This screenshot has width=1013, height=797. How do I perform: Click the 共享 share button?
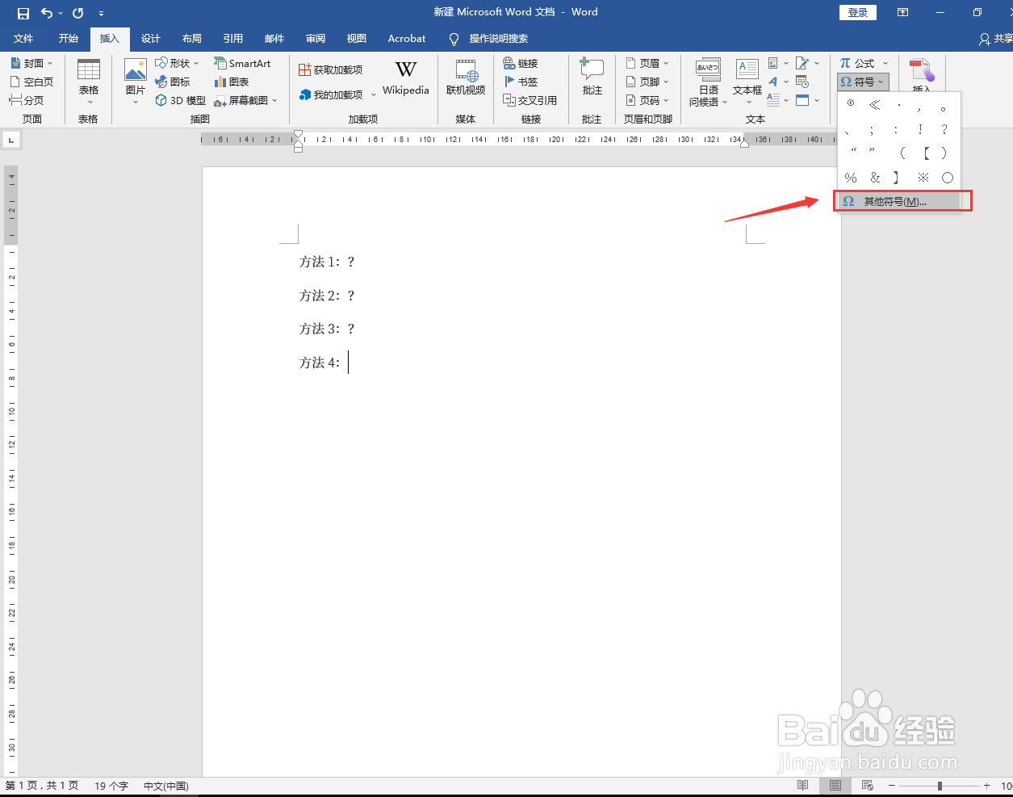(x=996, y=38)
